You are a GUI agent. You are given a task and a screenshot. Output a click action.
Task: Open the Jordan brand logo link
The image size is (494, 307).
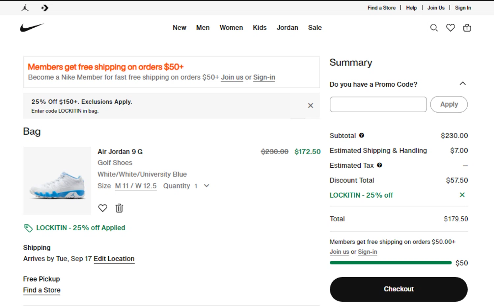click(x=25, y=8)
